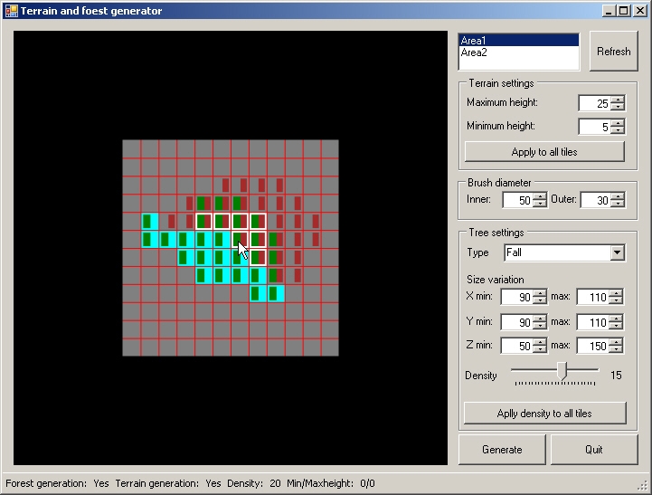Decrease the Outer brush diameter
Screen dimensions: 652x495
(x=617, y=204)
